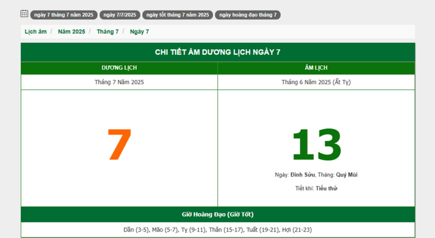Open the 'ngày 7/7/2025' tag
This screenshot has width=435, height=238.
coord(120,15)
